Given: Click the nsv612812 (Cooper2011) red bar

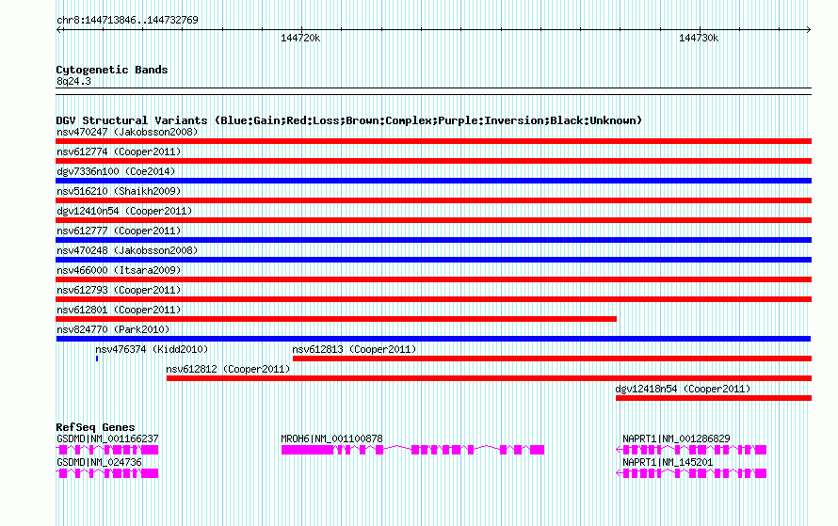Looking at the screenshot, I should pos(489,378).
